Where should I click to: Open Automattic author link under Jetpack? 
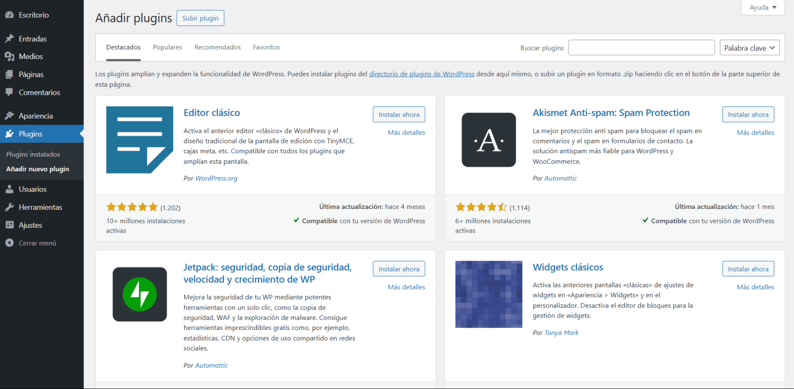[211, 365]
